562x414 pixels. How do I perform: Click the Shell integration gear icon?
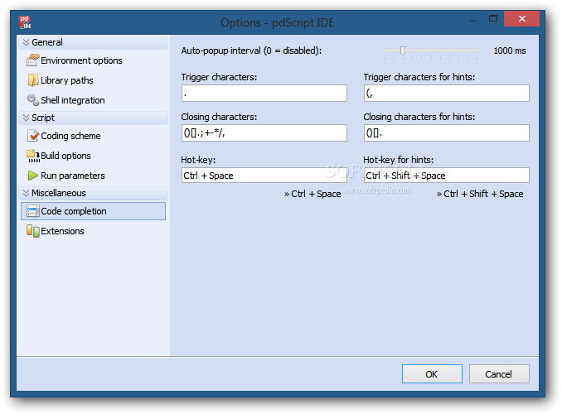click(x=32, y=100)
